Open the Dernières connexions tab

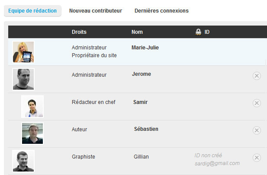click(x=161, y=11)
